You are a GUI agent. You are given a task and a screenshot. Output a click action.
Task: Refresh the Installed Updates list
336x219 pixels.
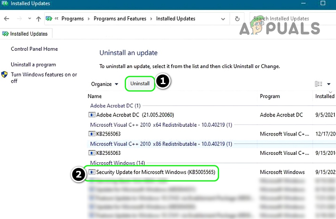(x=237, y=19)
